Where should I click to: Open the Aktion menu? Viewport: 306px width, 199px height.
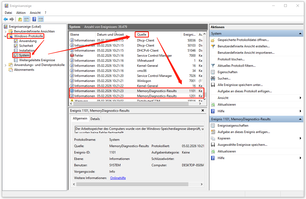point(21,13)
